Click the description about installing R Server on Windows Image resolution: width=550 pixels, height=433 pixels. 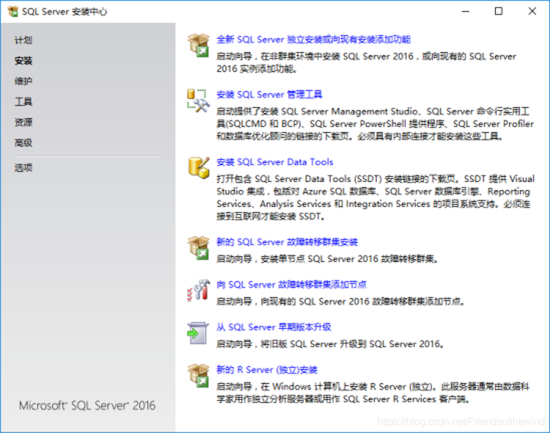coord(373,393)
